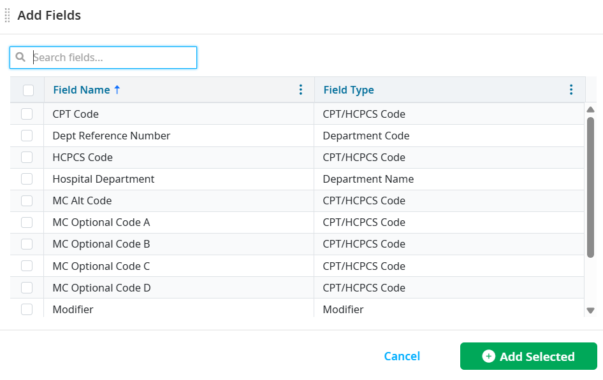Viewport: 603px width, 380px height.
Task: Click the Field Type column header
Action: click(349, 90)
